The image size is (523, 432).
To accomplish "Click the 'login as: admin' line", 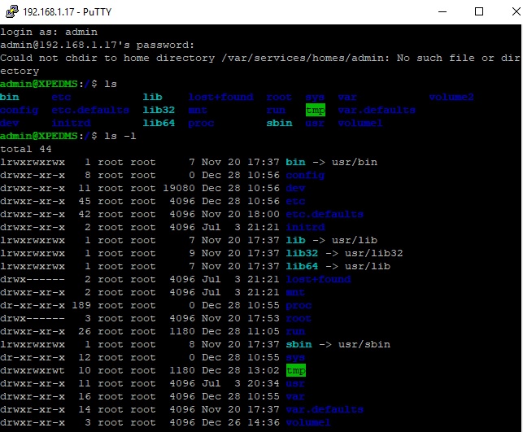I will tap(49, 32).
